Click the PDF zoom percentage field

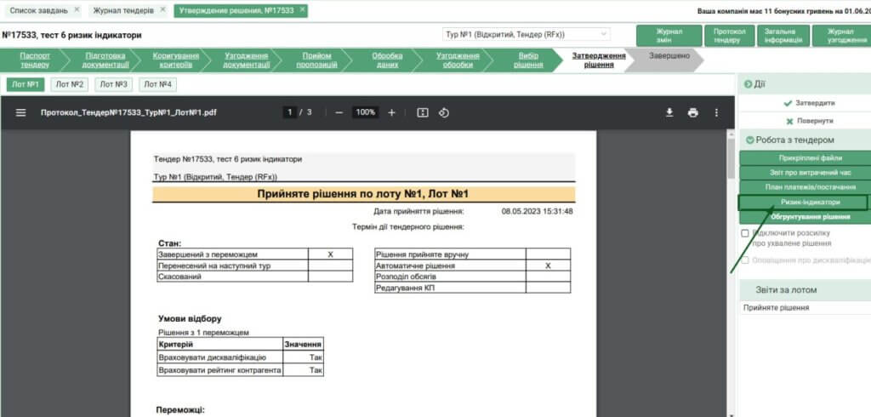point(366,112)
